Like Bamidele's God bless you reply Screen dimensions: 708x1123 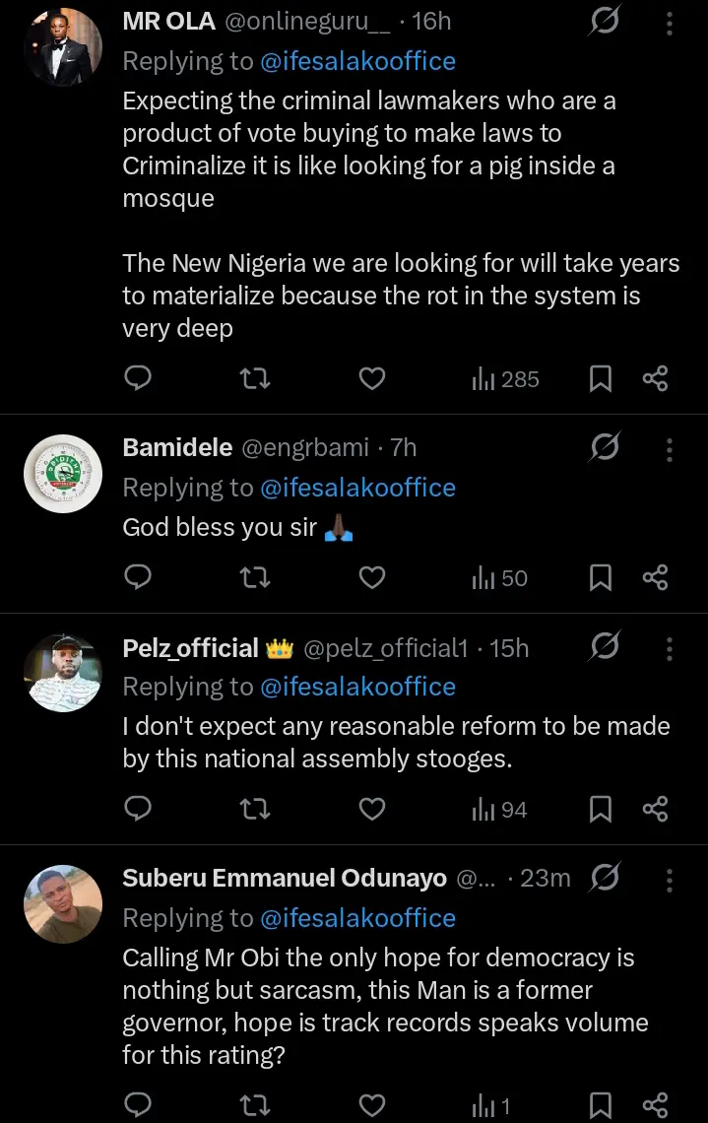371,577
